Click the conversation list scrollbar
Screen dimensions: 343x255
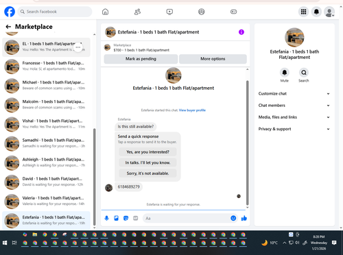coord(94,177)
